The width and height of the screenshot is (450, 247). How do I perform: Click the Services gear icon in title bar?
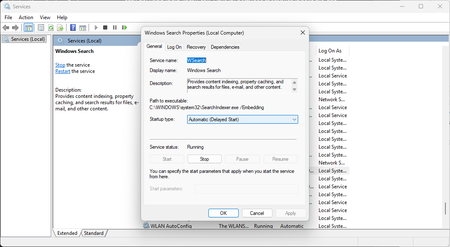tap(7, 6)
